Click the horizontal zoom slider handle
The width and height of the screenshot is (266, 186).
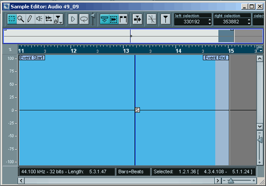pyautogui.click(x=231, y=181)
